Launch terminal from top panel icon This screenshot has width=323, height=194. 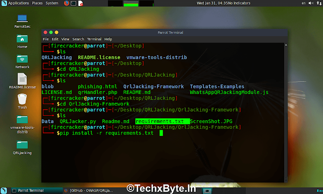73,3
